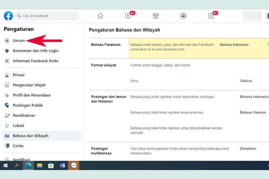Click the Lokasi pin icon
269x179 pixels.
click(x=7, y=126)
